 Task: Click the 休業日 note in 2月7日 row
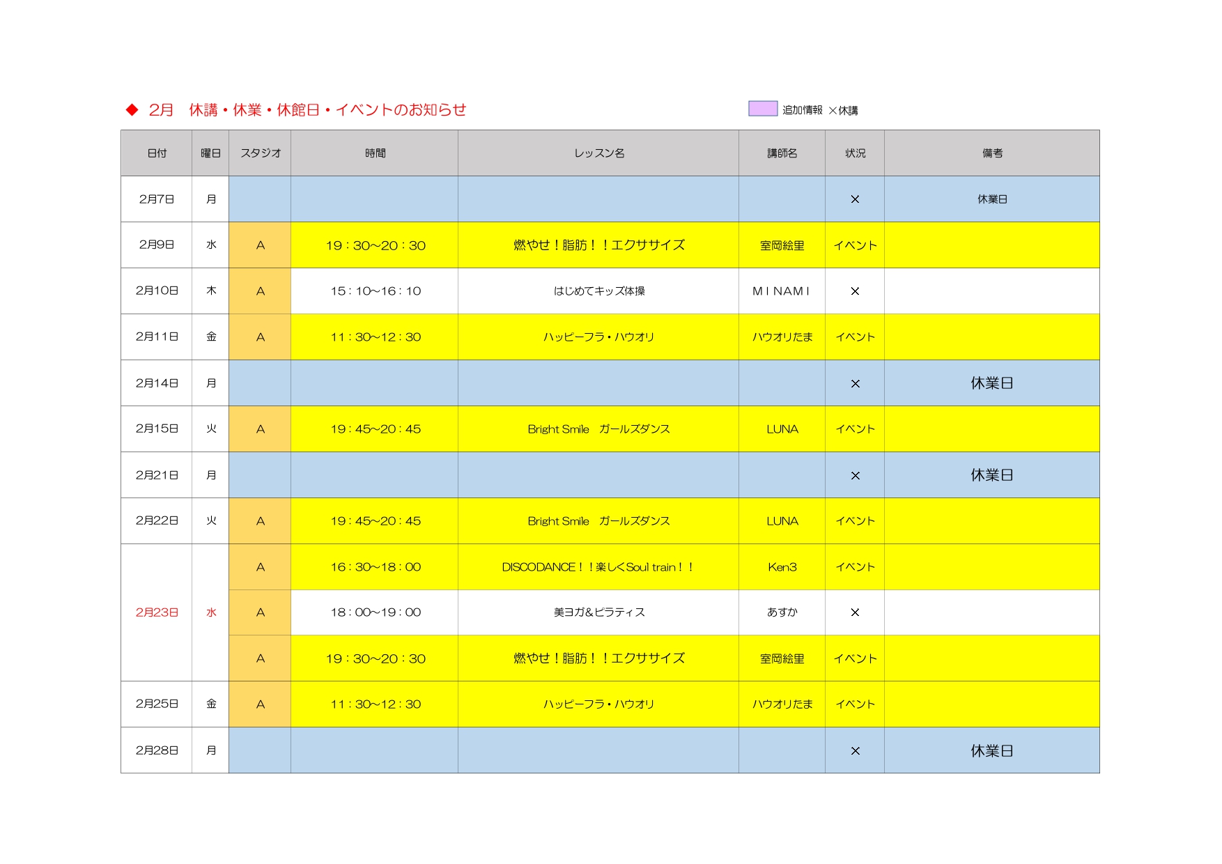992,199
